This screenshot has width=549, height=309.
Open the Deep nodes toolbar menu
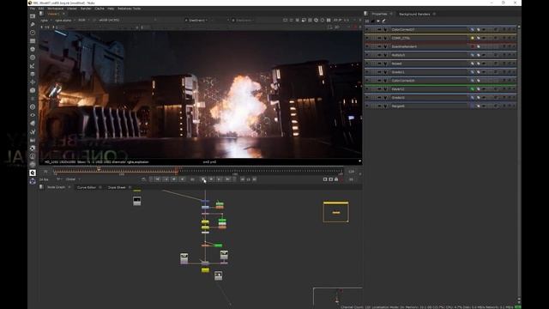coord(33,106)
